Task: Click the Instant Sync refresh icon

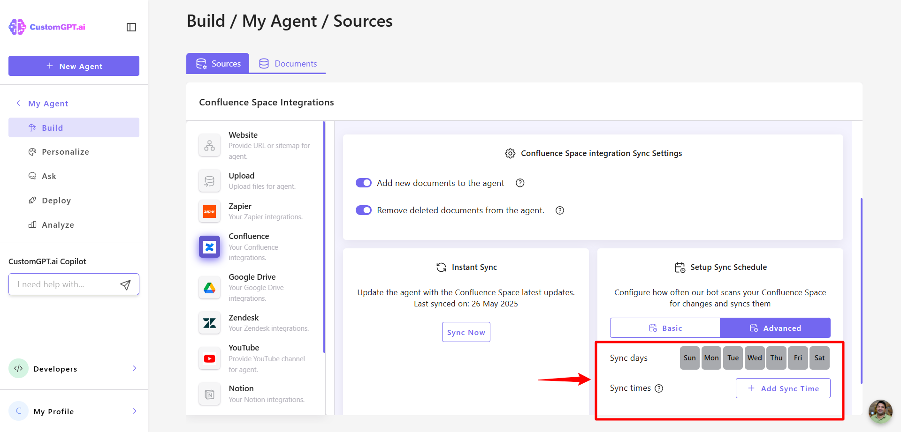Action: (x=441, y=268)
